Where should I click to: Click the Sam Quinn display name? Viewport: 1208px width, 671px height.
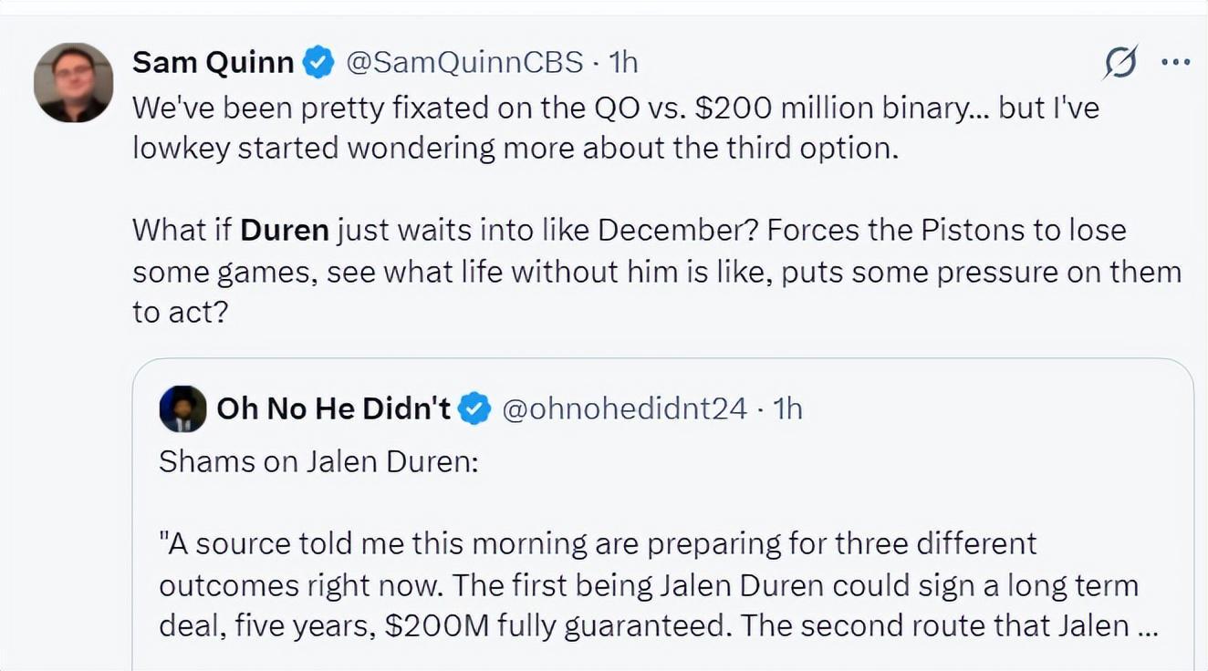click(x=213, y=62)
